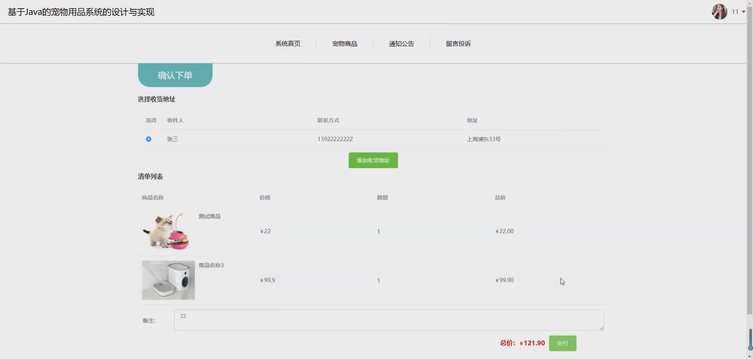Open the notifications dropdown next to avatar
Image resolution: width=753 pixels, height=359 pixels.
point(743,12)
